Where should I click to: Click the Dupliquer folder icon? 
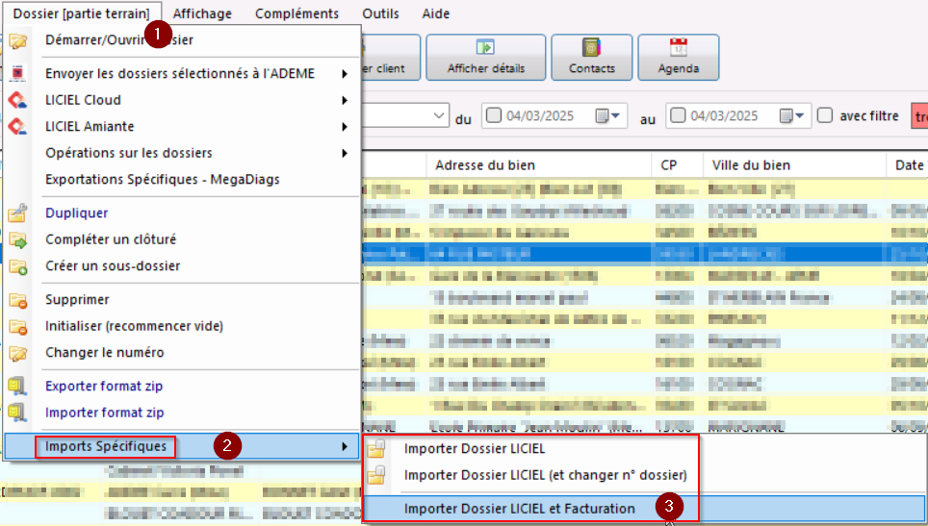coord(17,213)
